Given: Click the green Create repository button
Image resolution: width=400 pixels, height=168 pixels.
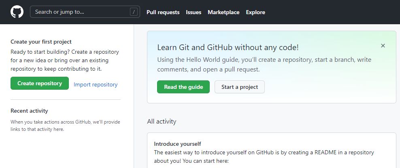Looking at the screenshot, I should tap(40, 83).
